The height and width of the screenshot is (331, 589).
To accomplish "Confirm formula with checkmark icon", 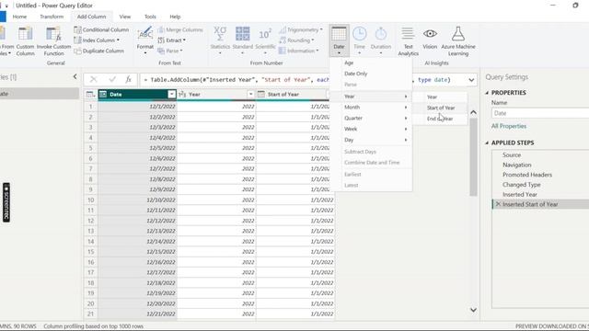I will [112, 80].
